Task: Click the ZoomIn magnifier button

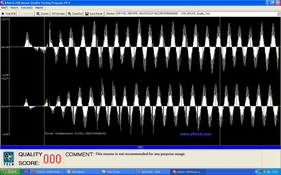Action: [x=43, y=14]
